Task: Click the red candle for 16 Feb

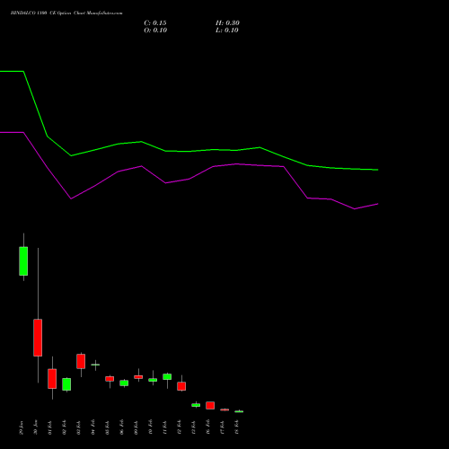Action: (210, 405)
